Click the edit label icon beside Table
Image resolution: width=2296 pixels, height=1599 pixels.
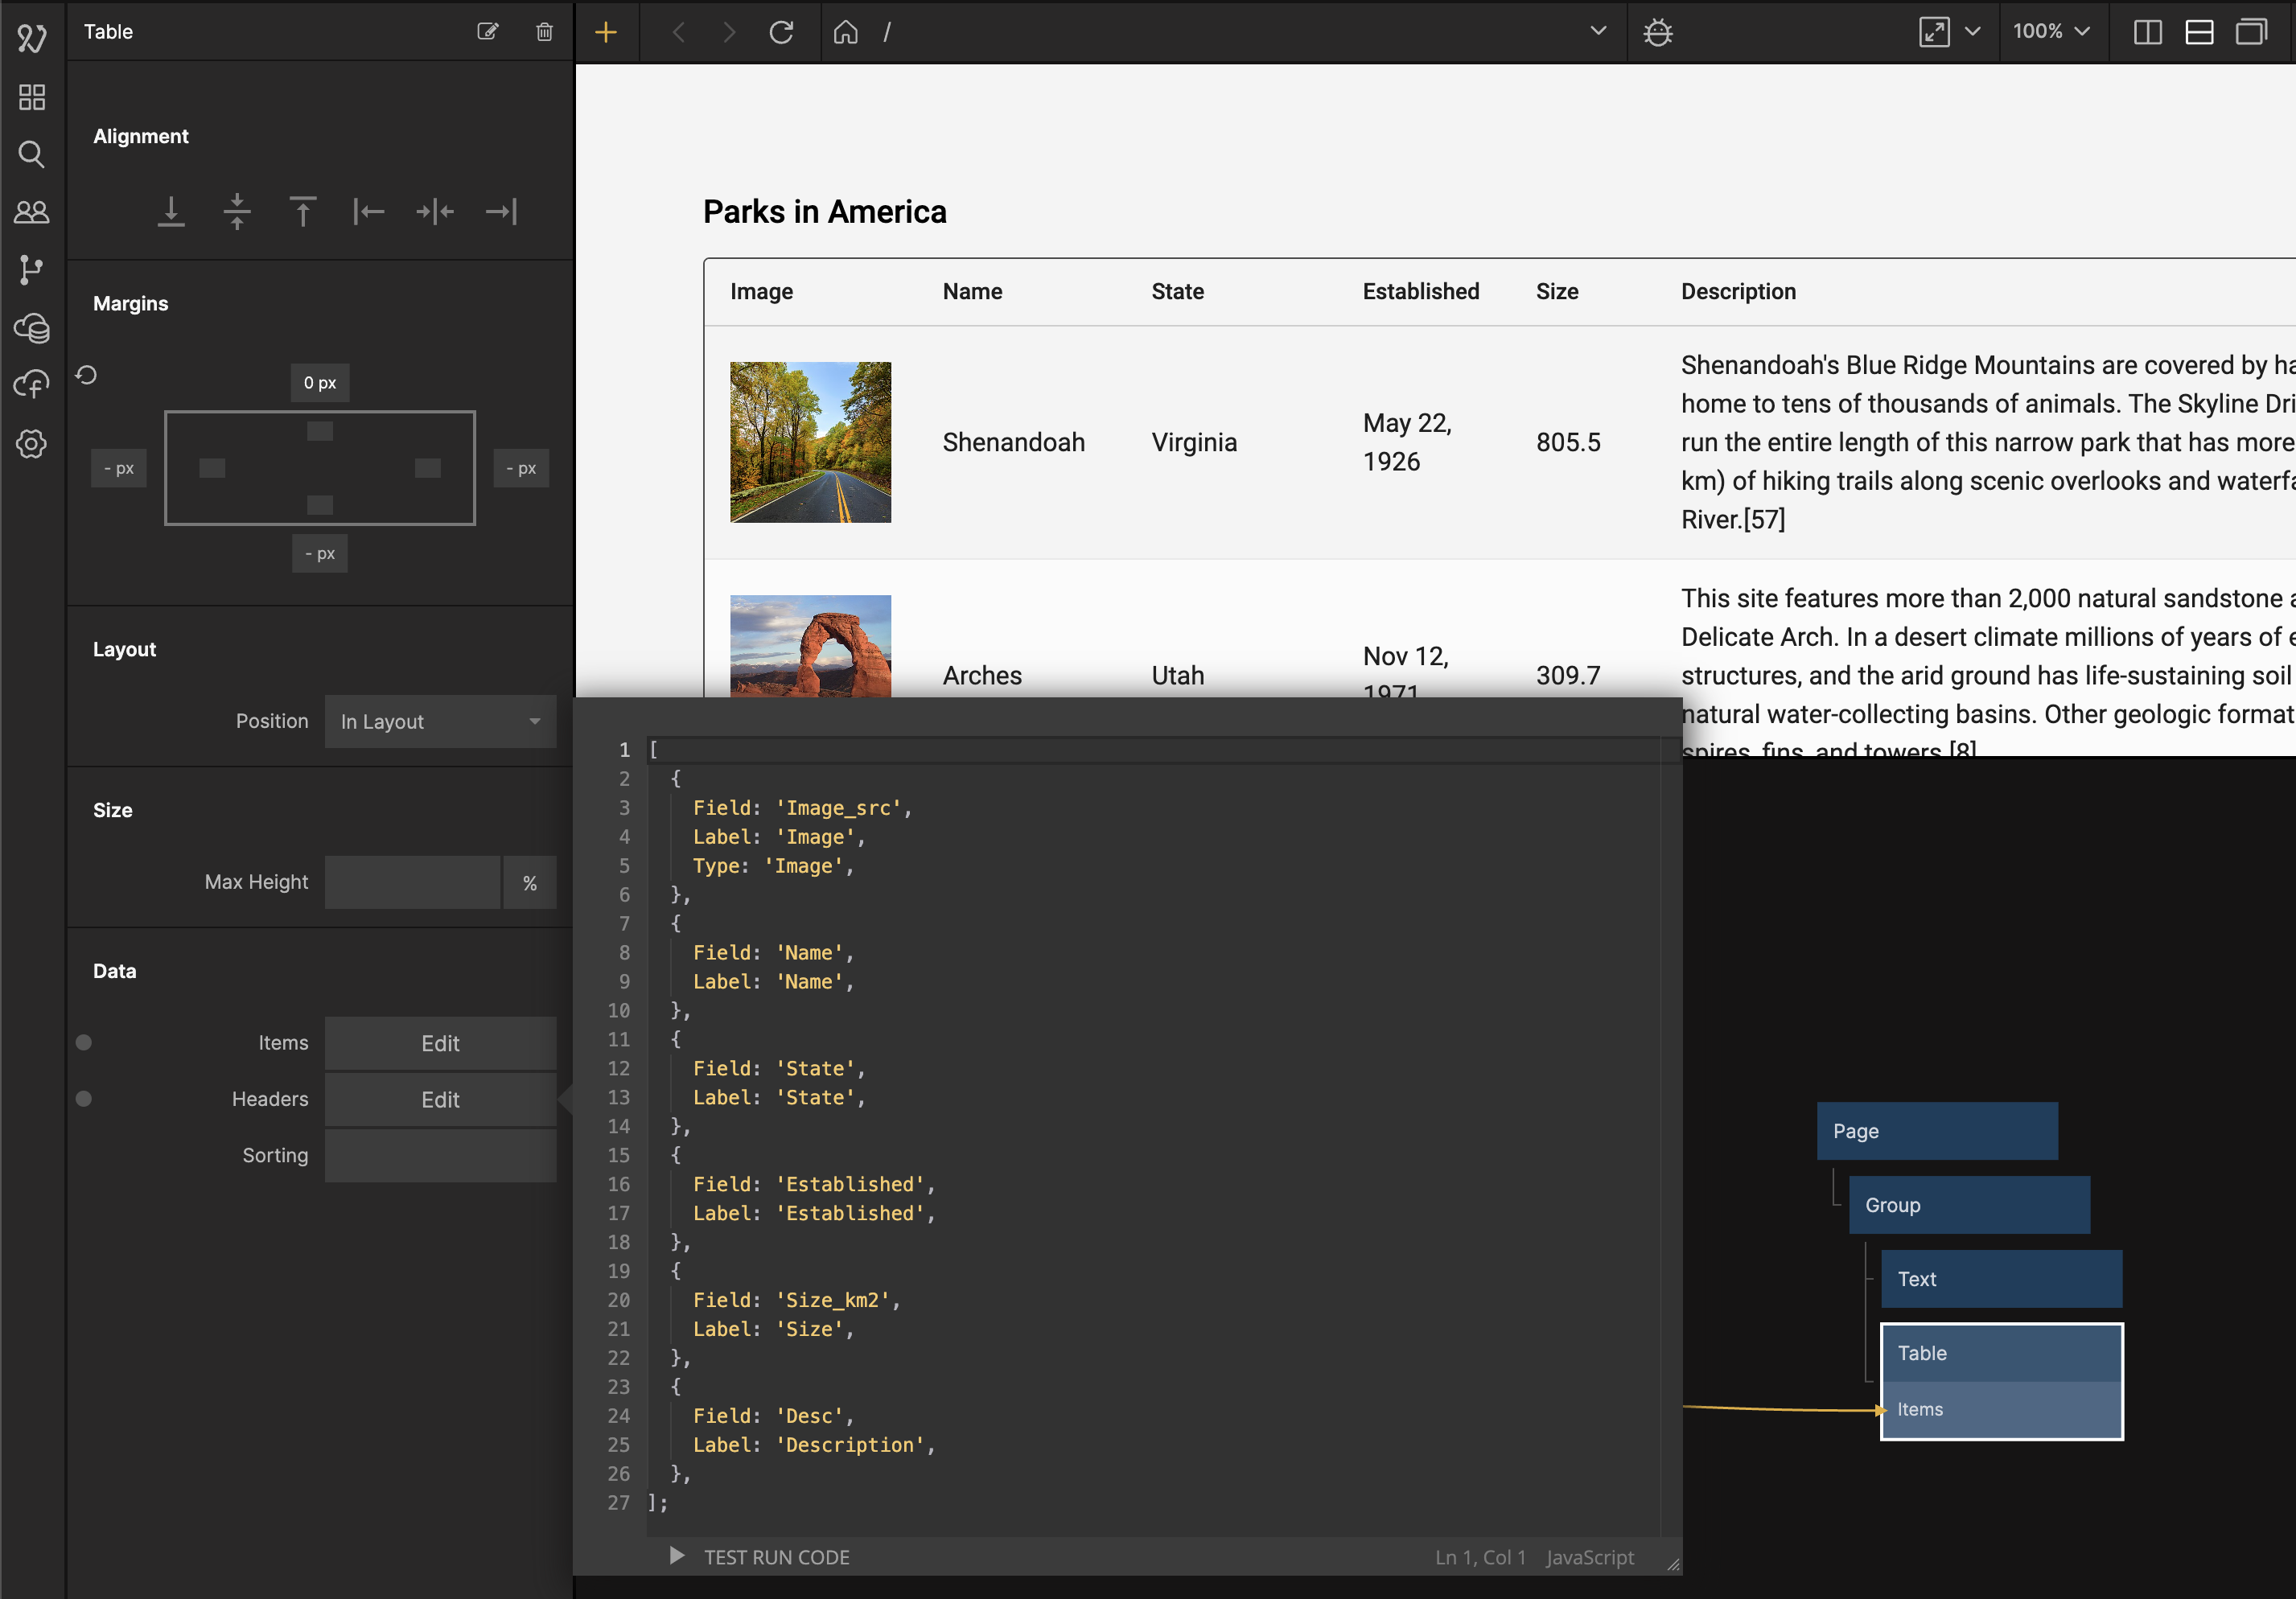coord(487,32)
